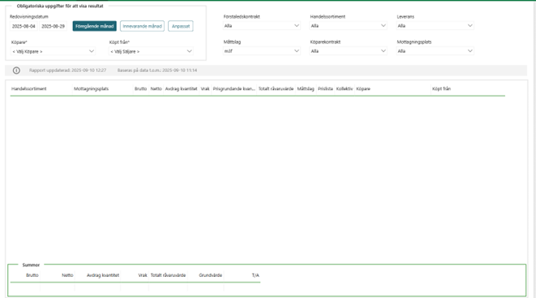Click the Kollektiv column header
536x298 pixels.
click(x=345, y=89)
